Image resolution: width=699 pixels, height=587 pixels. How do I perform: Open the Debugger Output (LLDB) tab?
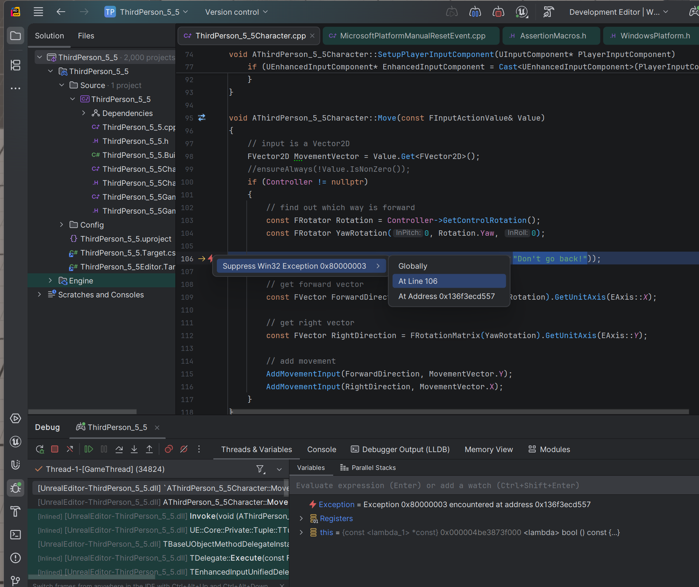400,449
